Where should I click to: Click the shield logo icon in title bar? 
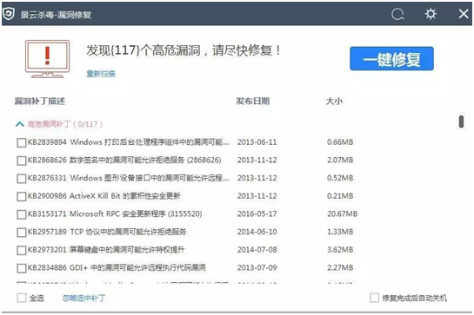[8, 14]
